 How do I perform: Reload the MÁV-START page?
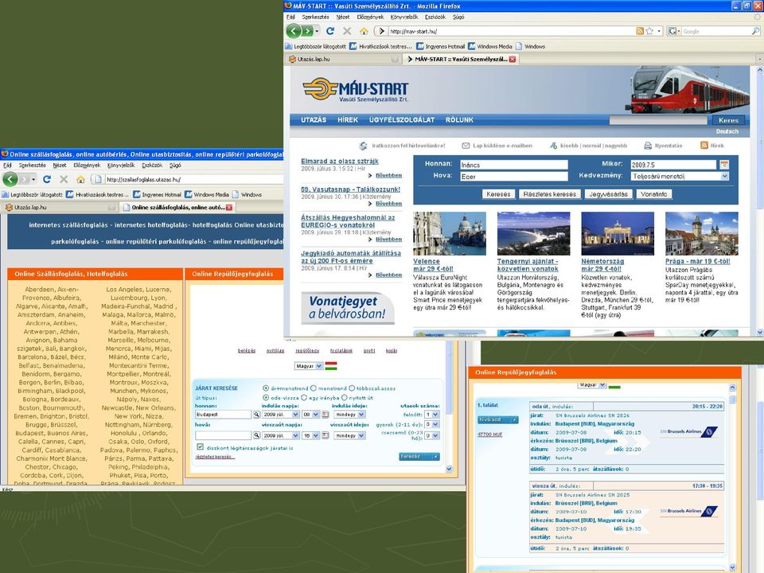pos(330,31)
